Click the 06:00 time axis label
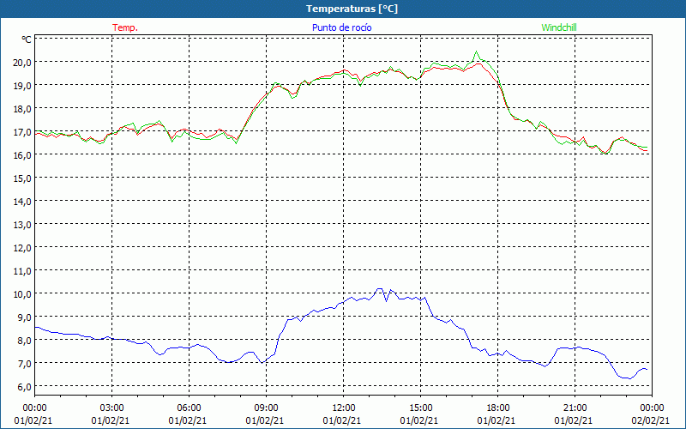The height and width of the screenshot is (429, 686). (x=189, y=408)
